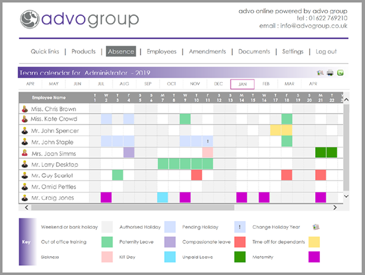
Task: Click the Log out link
Action: [326, 52]
